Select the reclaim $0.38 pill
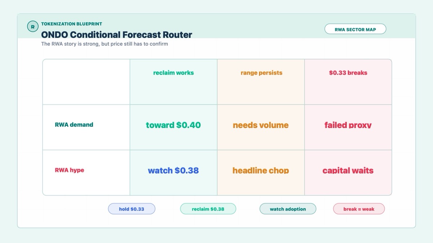433x243 pixels. pos(208,209)
